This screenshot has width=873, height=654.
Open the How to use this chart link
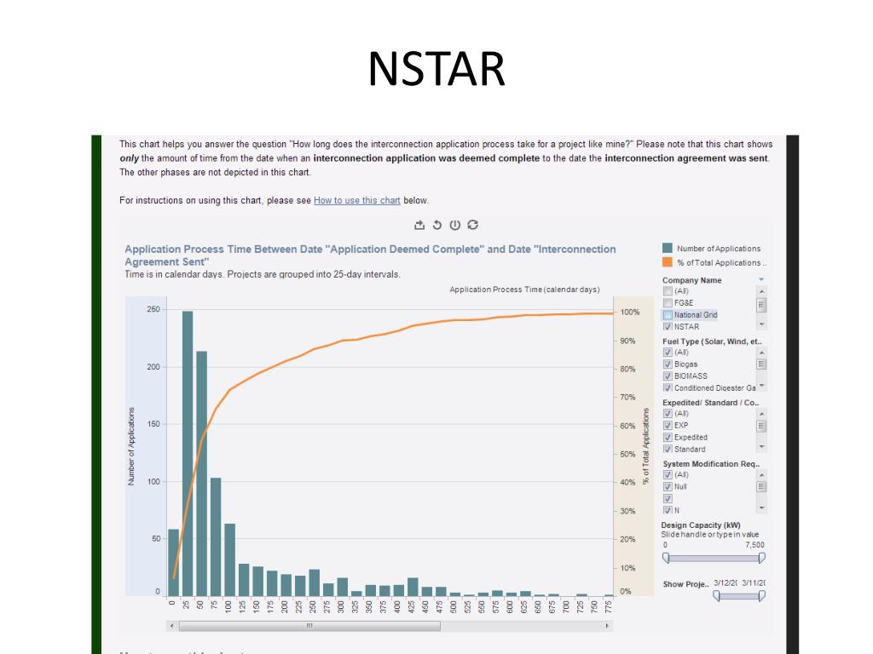tap(357, 200)
